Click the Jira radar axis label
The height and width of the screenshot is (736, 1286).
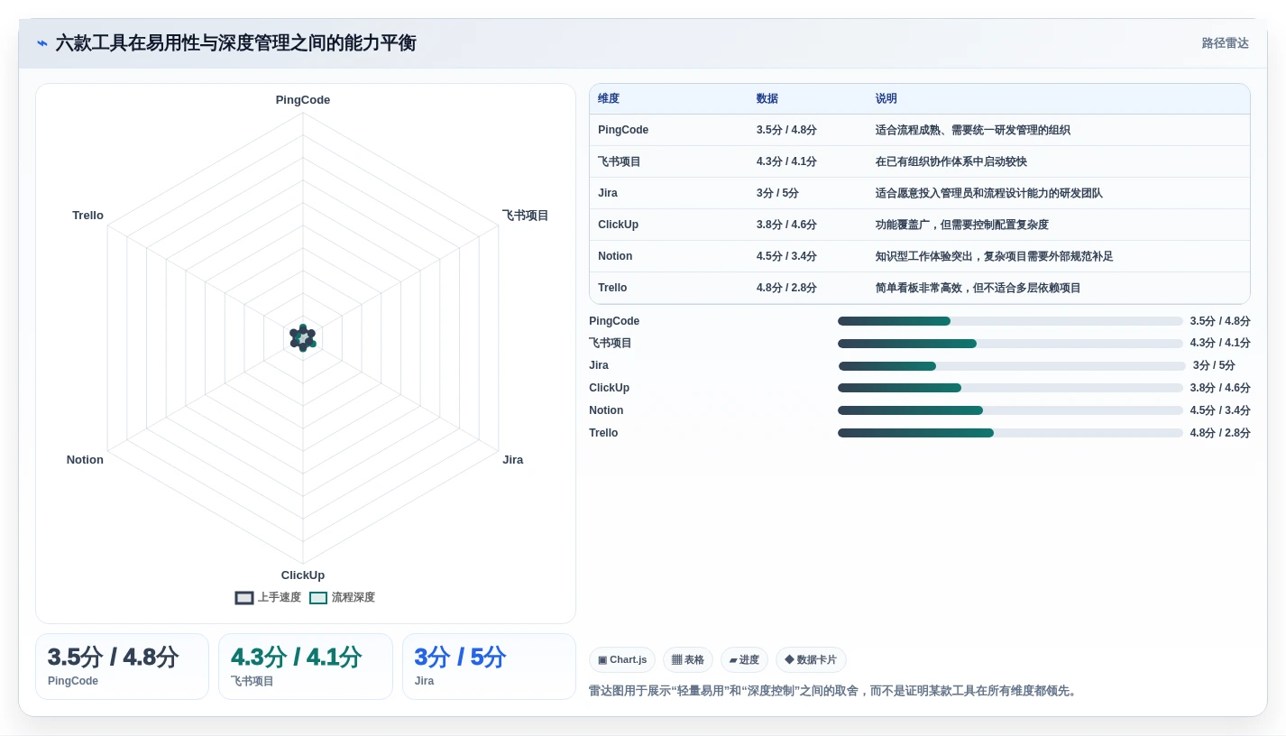click(512, 460)
